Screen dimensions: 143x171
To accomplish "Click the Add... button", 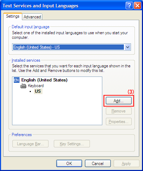I will point(119,101).
